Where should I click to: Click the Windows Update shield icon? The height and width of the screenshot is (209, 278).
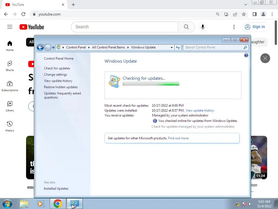tap(114, 81)
